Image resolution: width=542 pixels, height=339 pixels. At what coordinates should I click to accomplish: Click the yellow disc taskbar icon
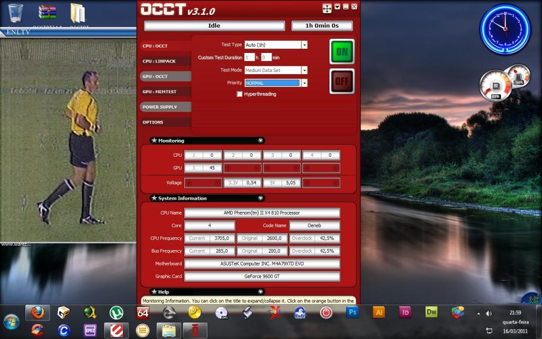pyautogui.click(x=195, y=313)
